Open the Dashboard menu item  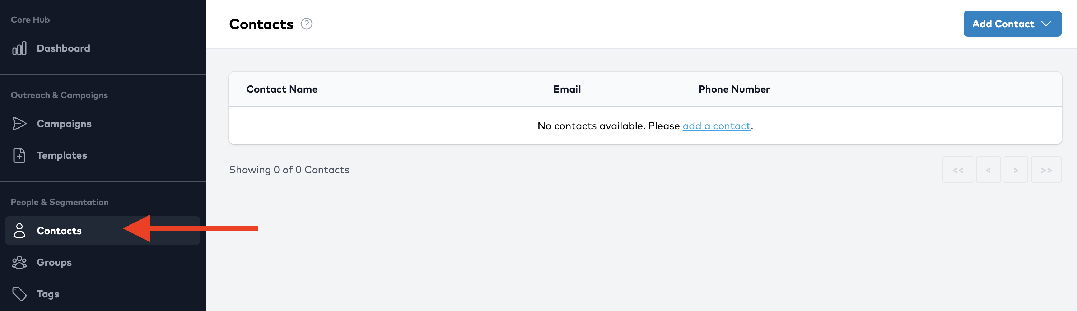point(63,48)
